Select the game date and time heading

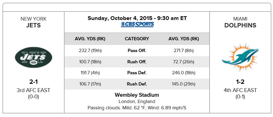tap(137, 18)
